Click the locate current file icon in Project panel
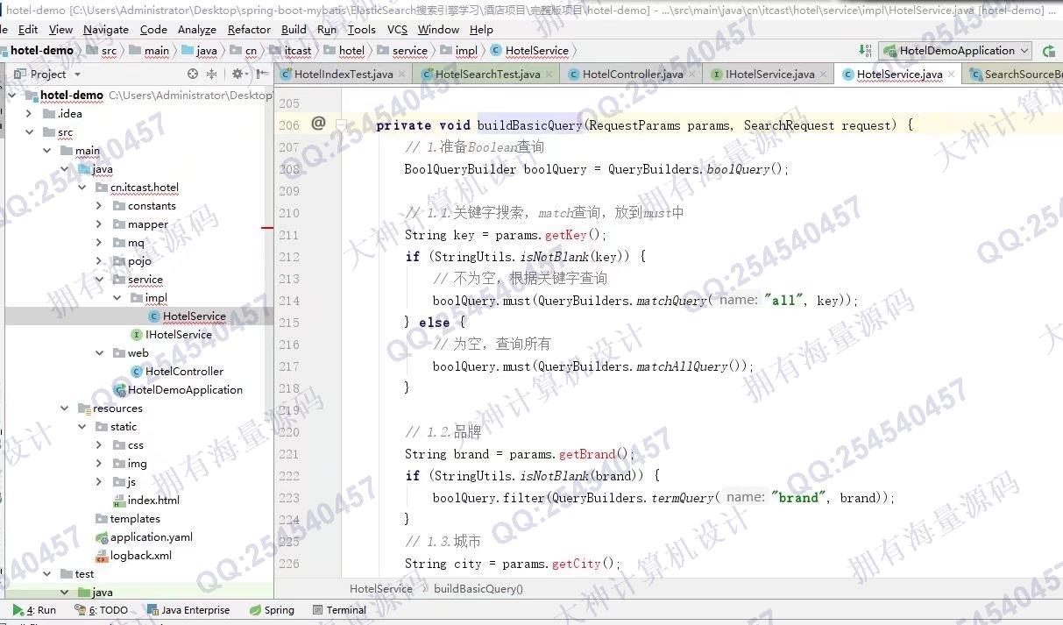 pyautogui.click(x=193, y=74)
